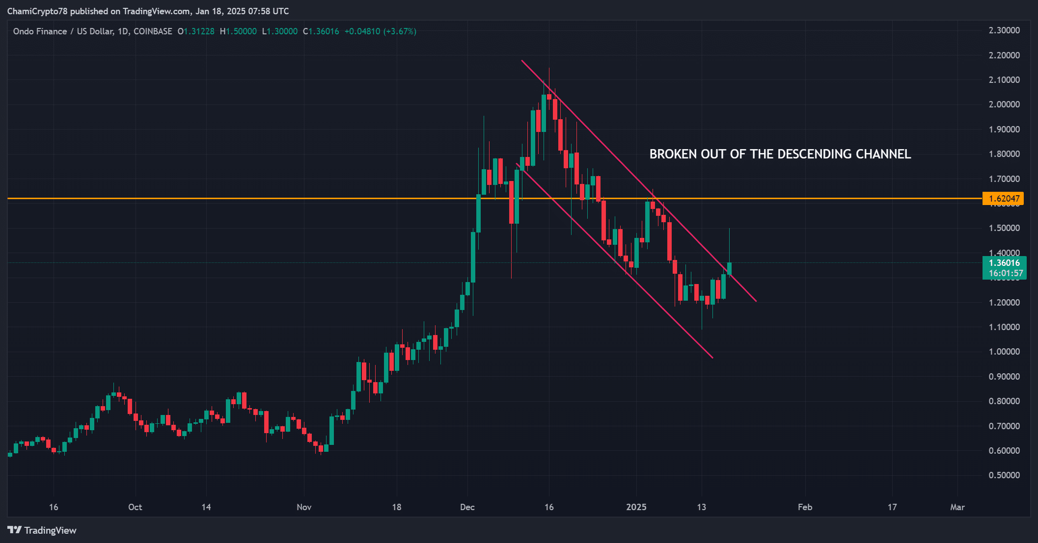1038x543 pixels.
Task: Click the 'Oct' date axis label
Action: pyautogui.click(x=135, y=507)
